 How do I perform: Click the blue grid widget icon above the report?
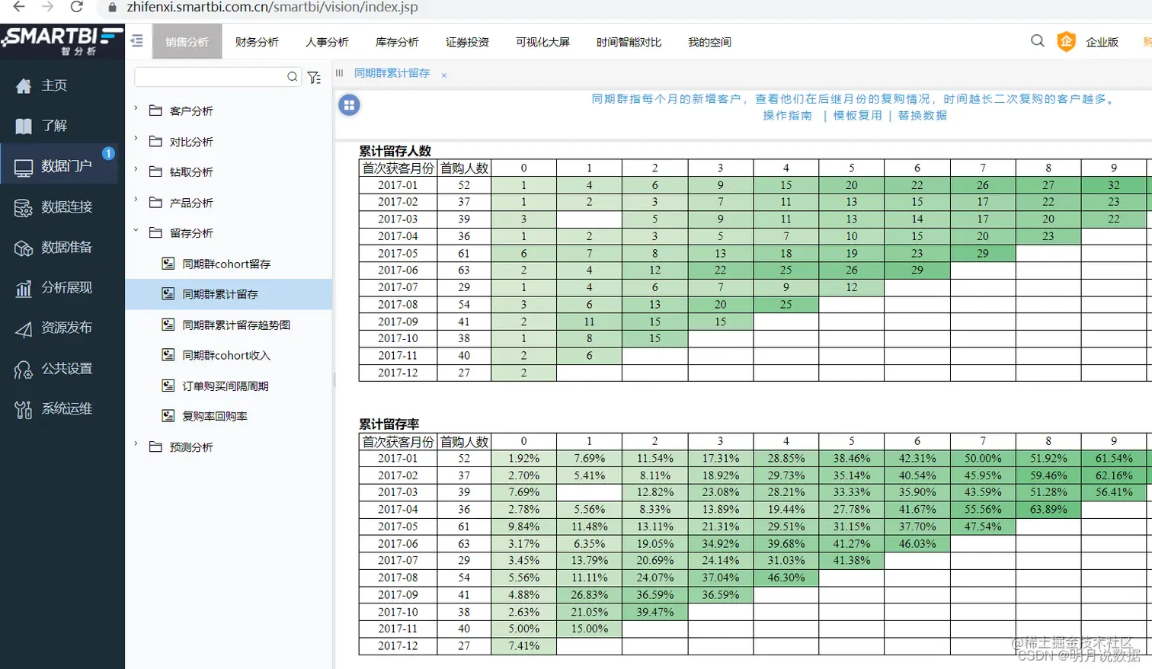[x=348, y=104]
